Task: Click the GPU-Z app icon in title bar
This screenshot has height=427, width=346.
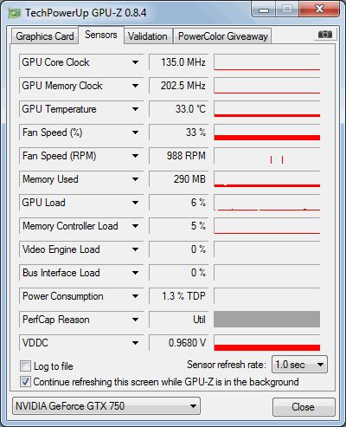Action: pyautogui.click(x=15, y=13)
